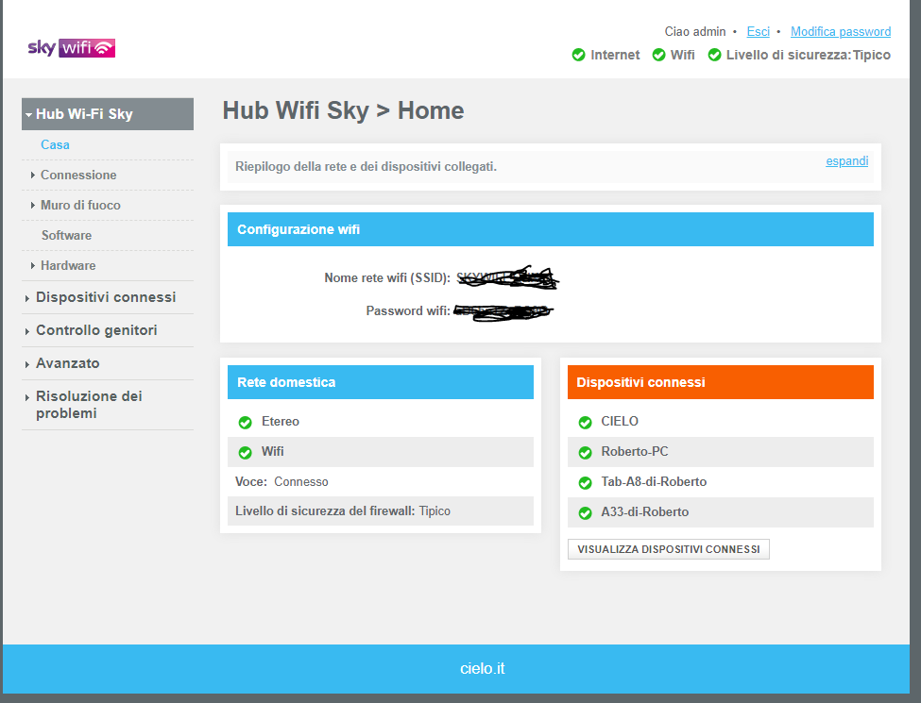Click the green check beside Roberto-PC

(585, 452)
